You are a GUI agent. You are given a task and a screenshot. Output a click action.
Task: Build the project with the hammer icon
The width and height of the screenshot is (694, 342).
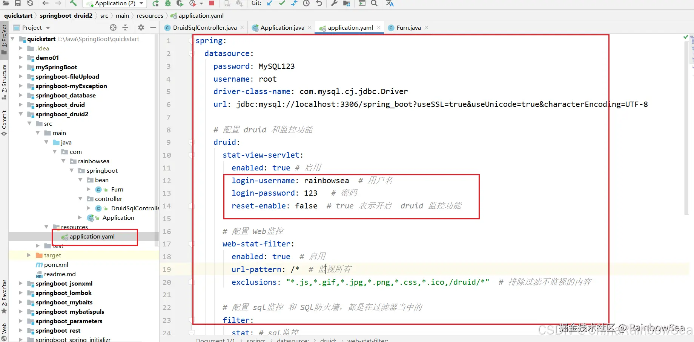tap(74, 3)
